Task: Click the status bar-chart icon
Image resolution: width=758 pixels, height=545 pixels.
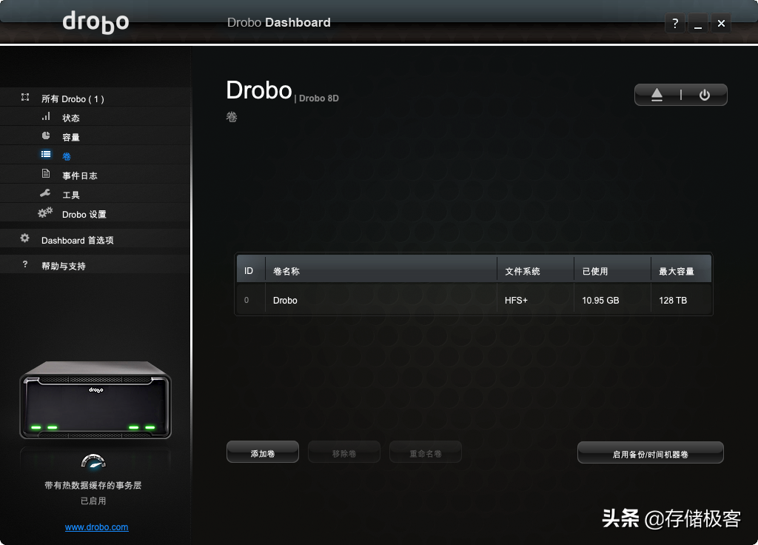Action: point(46,116)
